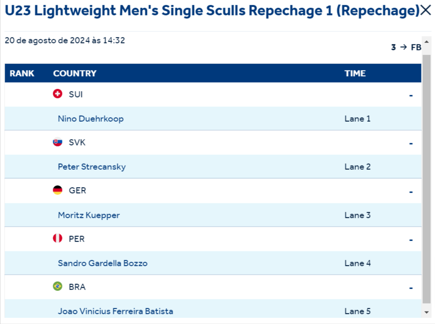Click the vertical scrollbar thumb
The width and height of the screenshot is (435, 324).
(x=426, y=177)
